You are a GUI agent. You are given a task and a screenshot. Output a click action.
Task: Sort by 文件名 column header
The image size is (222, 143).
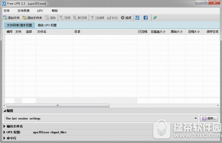(x=55, y=32)
